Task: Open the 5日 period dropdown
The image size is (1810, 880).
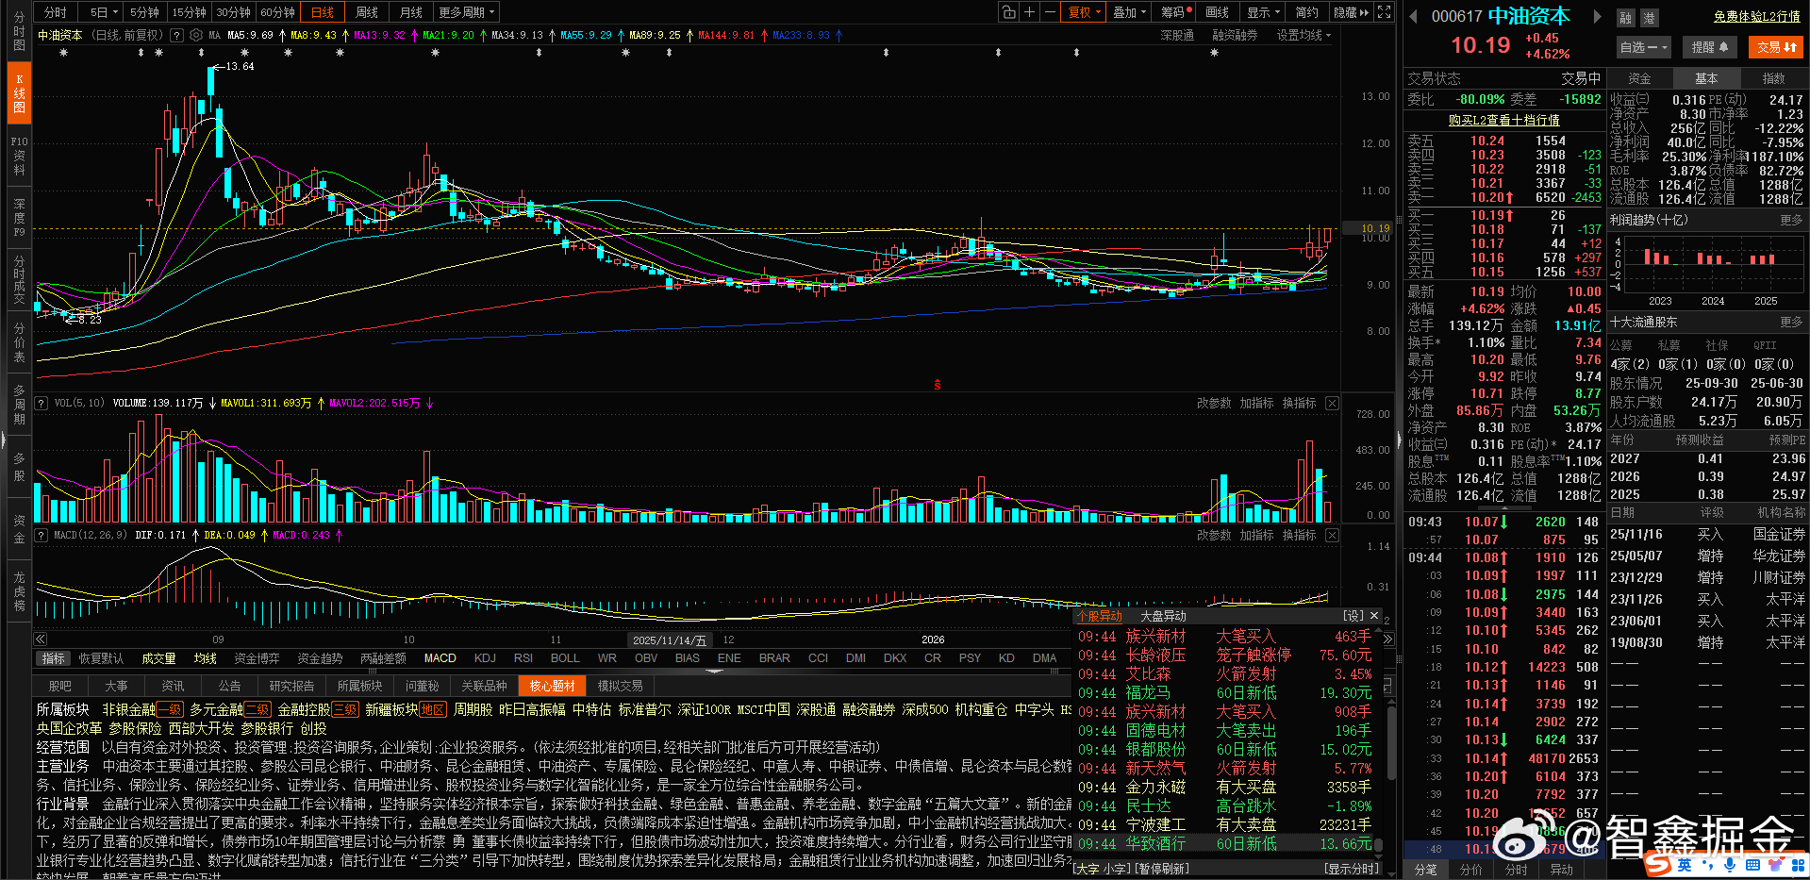Action: tap(104, 12)
